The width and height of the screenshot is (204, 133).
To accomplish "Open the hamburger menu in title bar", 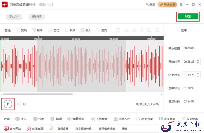I will pyautogui.click(x=181, y=5).
